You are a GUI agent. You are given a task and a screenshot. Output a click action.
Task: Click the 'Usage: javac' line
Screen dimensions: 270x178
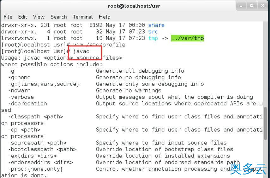(62, 58)
